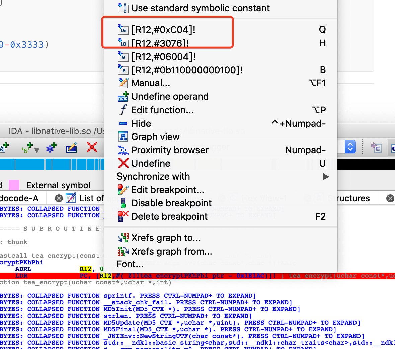
Task: Open the debugger selection combo box arrows
Action: click(x=350, y=147)
